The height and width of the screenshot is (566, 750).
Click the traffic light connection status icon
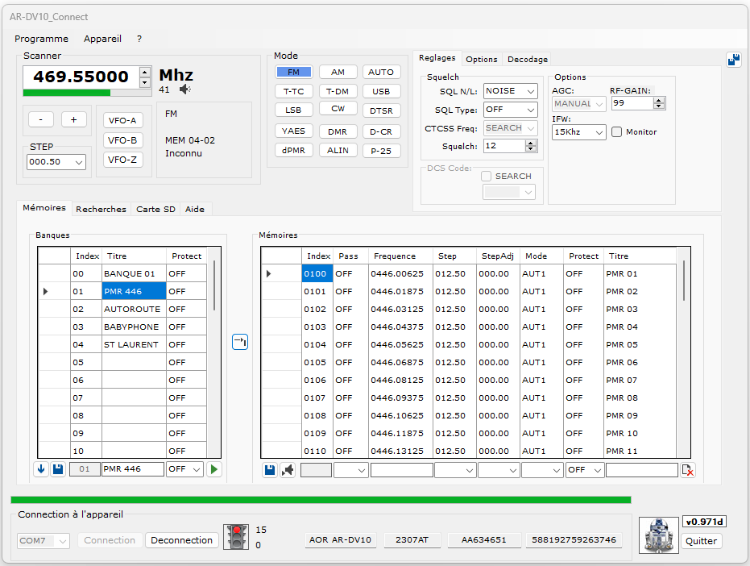pyautogui.click(x=236, y=537)
